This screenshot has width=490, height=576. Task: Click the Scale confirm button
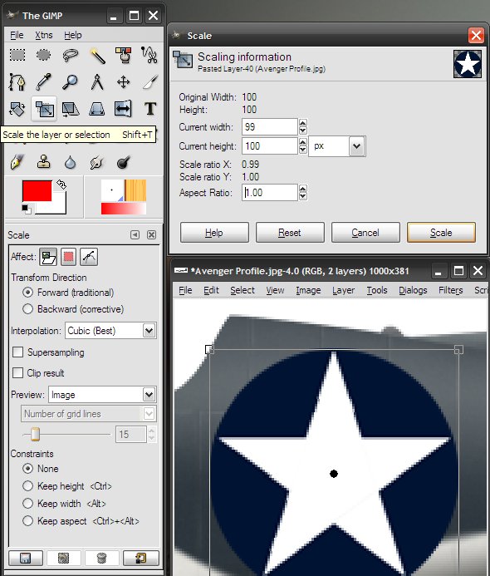click(x=441, y=232)
